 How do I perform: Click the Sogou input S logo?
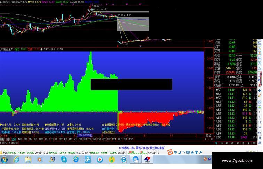tap(170, 152)
